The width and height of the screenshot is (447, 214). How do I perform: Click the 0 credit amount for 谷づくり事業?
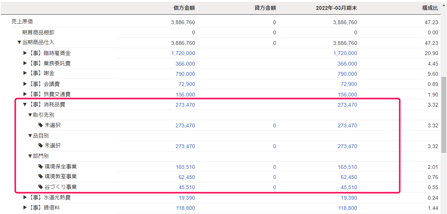tap(275, 187)
